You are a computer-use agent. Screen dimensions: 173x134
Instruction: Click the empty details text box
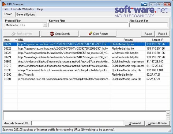point(85,116)
